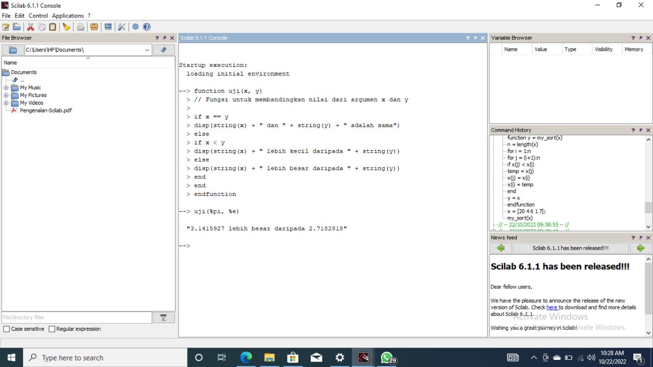This screenshot has height=367, width=653.
Task: Open Task View from taskbar
Action: pos(222,358)
